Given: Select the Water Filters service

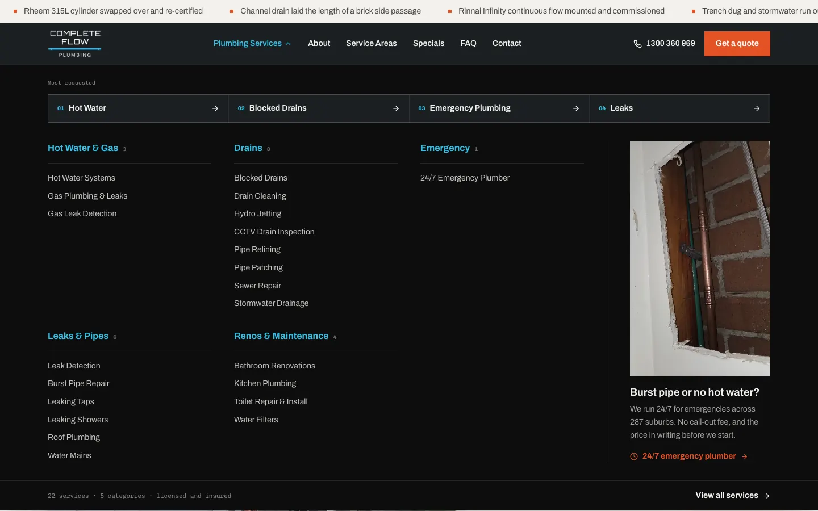Looking at the screenshot, I should pos(256,420).
